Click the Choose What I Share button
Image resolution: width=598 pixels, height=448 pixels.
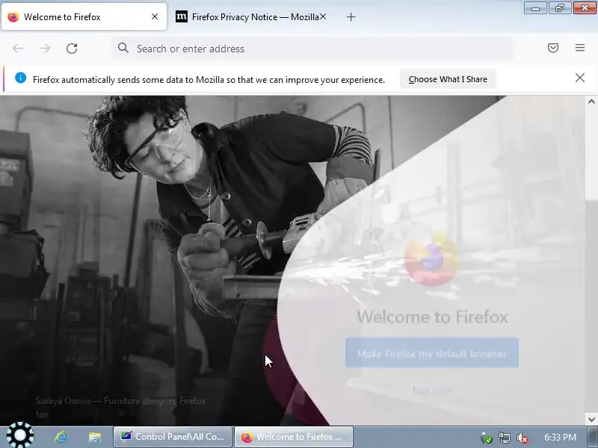click(448, 79)
